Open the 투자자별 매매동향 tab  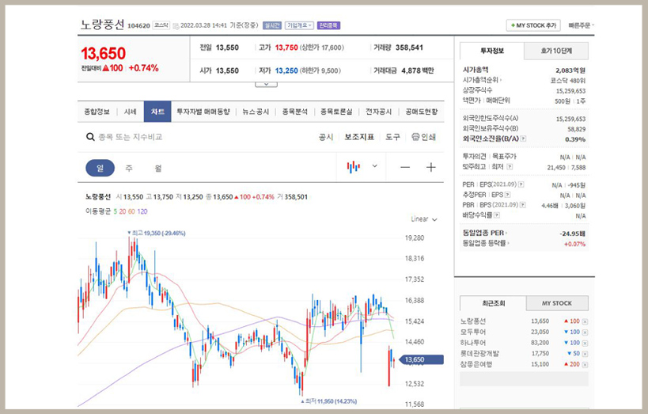[x=203, y=112]
